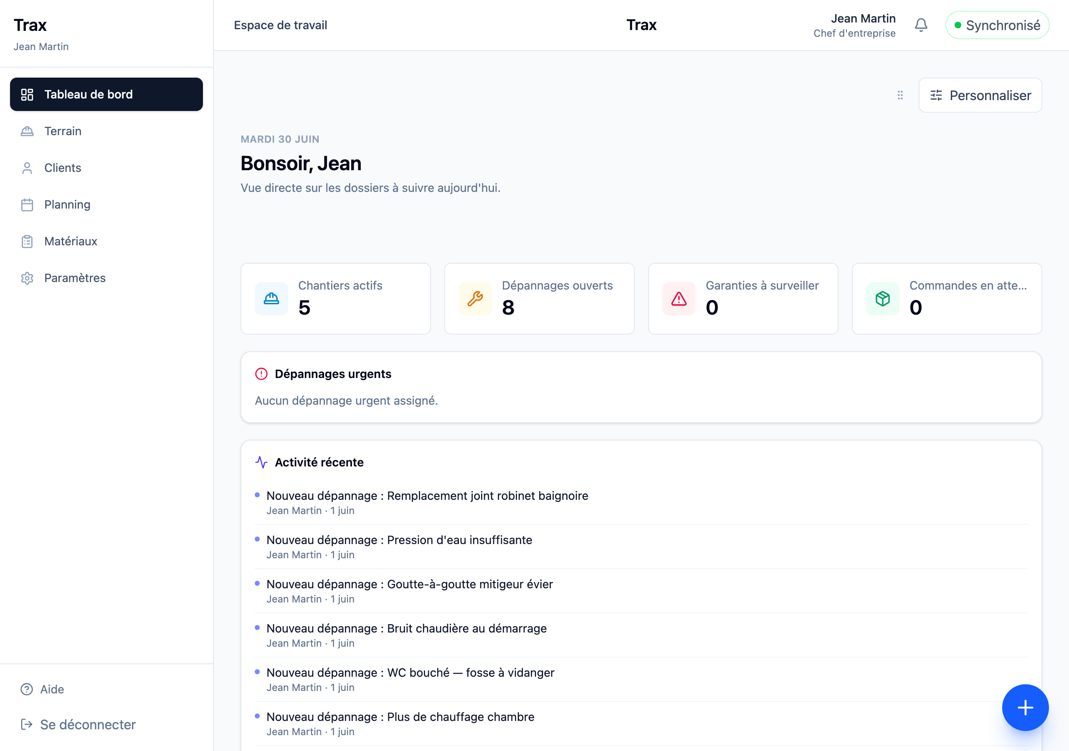Click the red alert icon by Dépannages urgents
The width and height of the screenshot is (1069, 751).
tap(261, 374)
